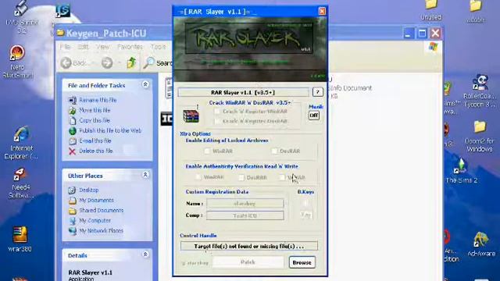The image size is (500, 281).
Task: Click the Explorer folder icon in the title bar
Action: click(60, 33)
